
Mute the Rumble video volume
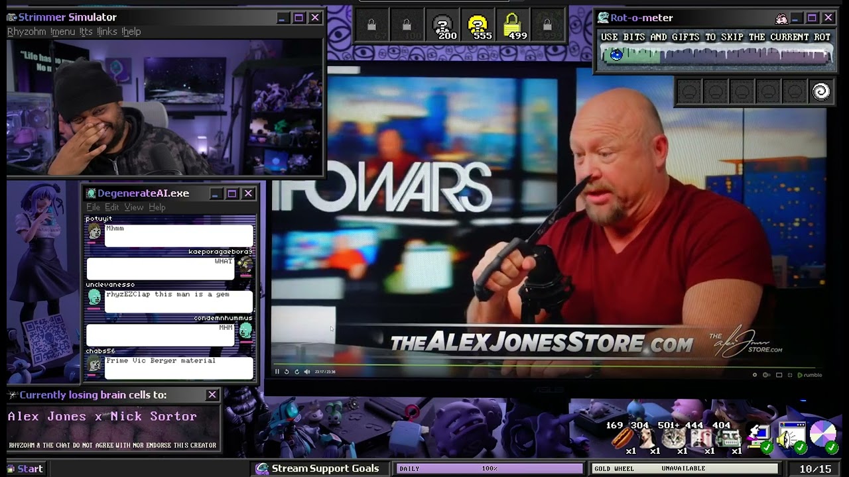[x=306, y=372]
